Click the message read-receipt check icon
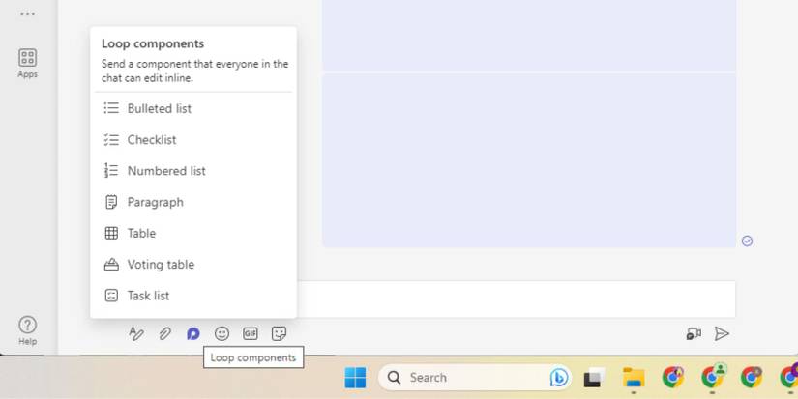Viewport: 798px width, 399px height. pos(747,241)
